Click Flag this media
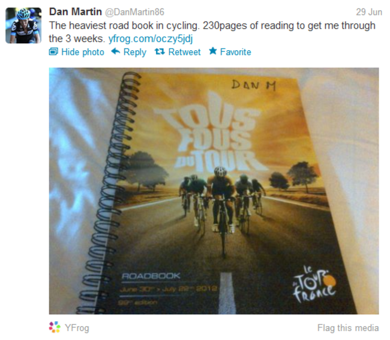 [x=348, y=328]
